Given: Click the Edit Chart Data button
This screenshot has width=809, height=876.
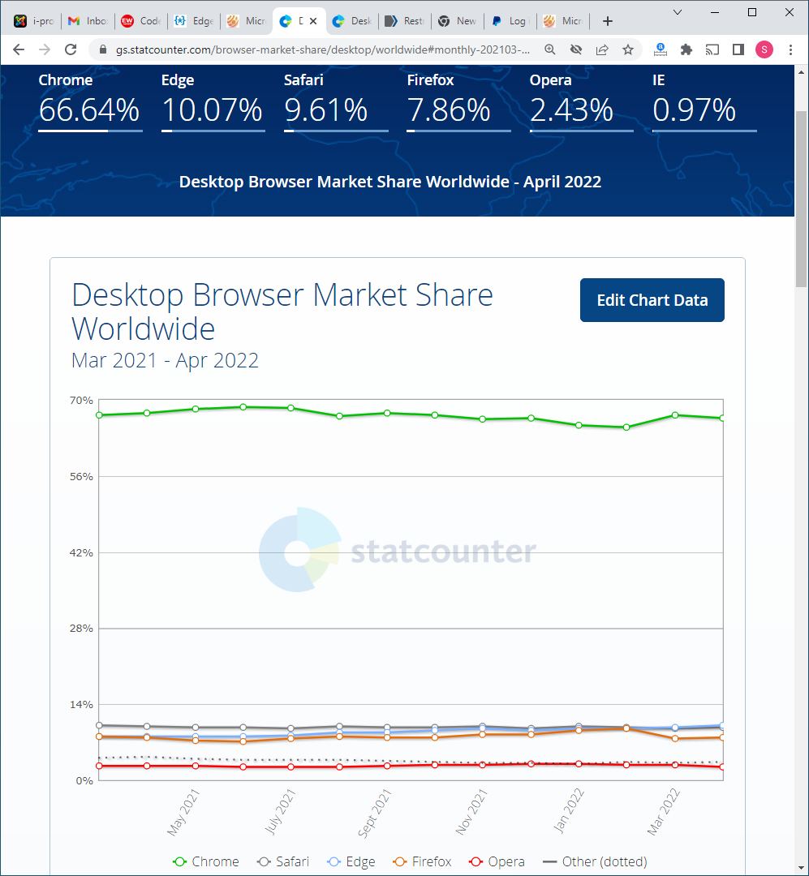Looking at the screenshot, I should coord(652,300).
